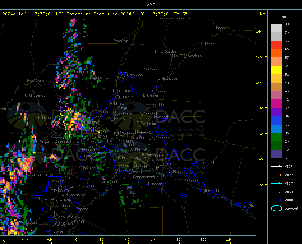The image size is (302, 244).
Task: Click the dBZ title at top center
Action: (x=151, y=5)
